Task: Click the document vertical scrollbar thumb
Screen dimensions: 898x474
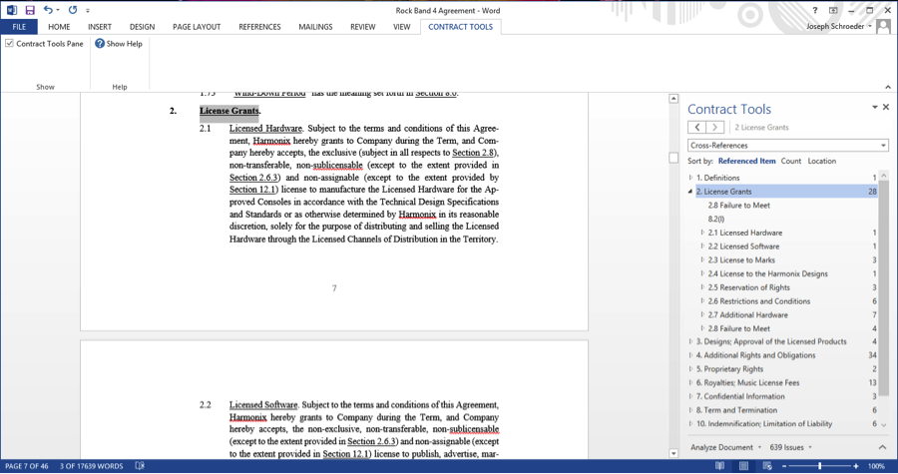Action: tap(673, 158)
